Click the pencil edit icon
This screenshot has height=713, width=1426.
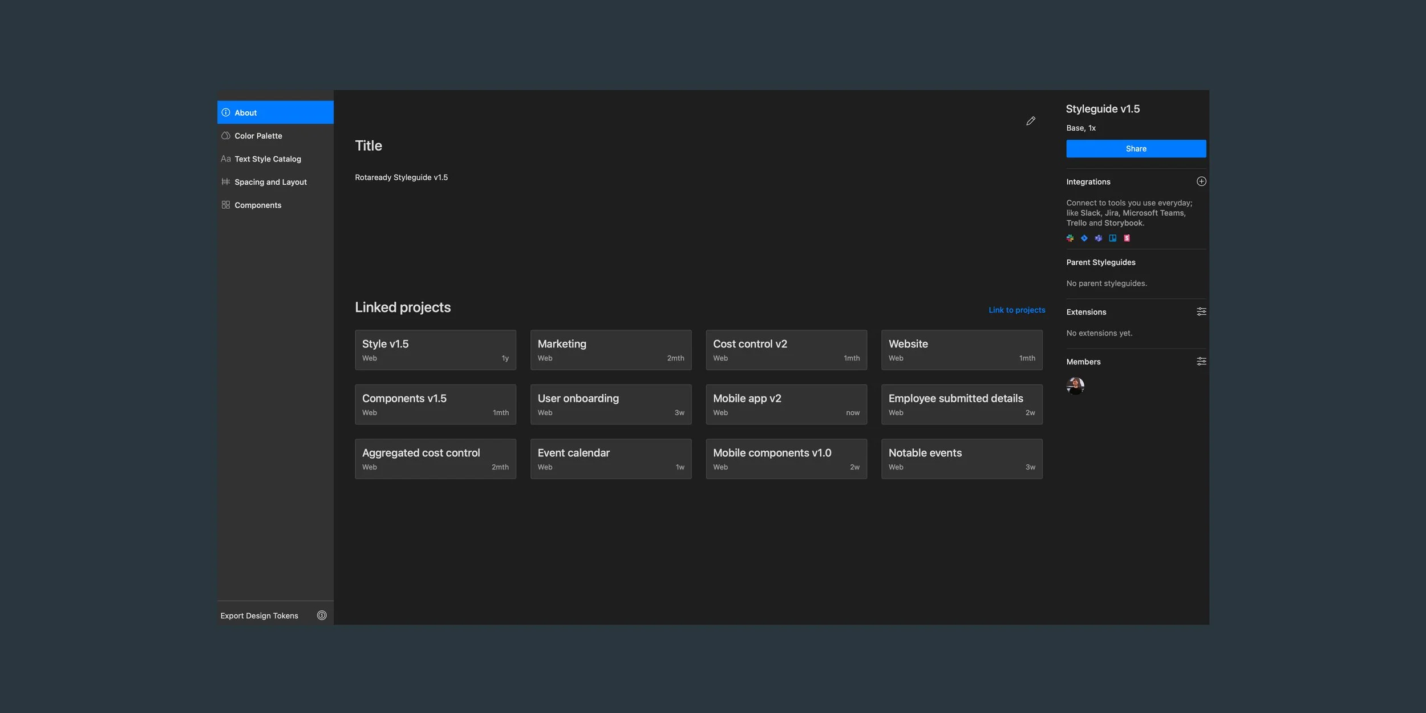1031,121
